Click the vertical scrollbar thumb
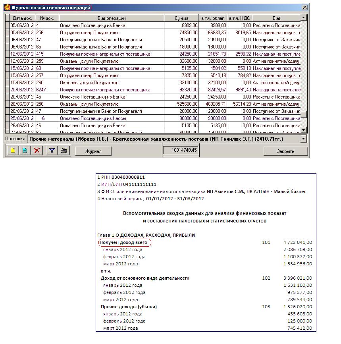 click(x=304, y=114)
